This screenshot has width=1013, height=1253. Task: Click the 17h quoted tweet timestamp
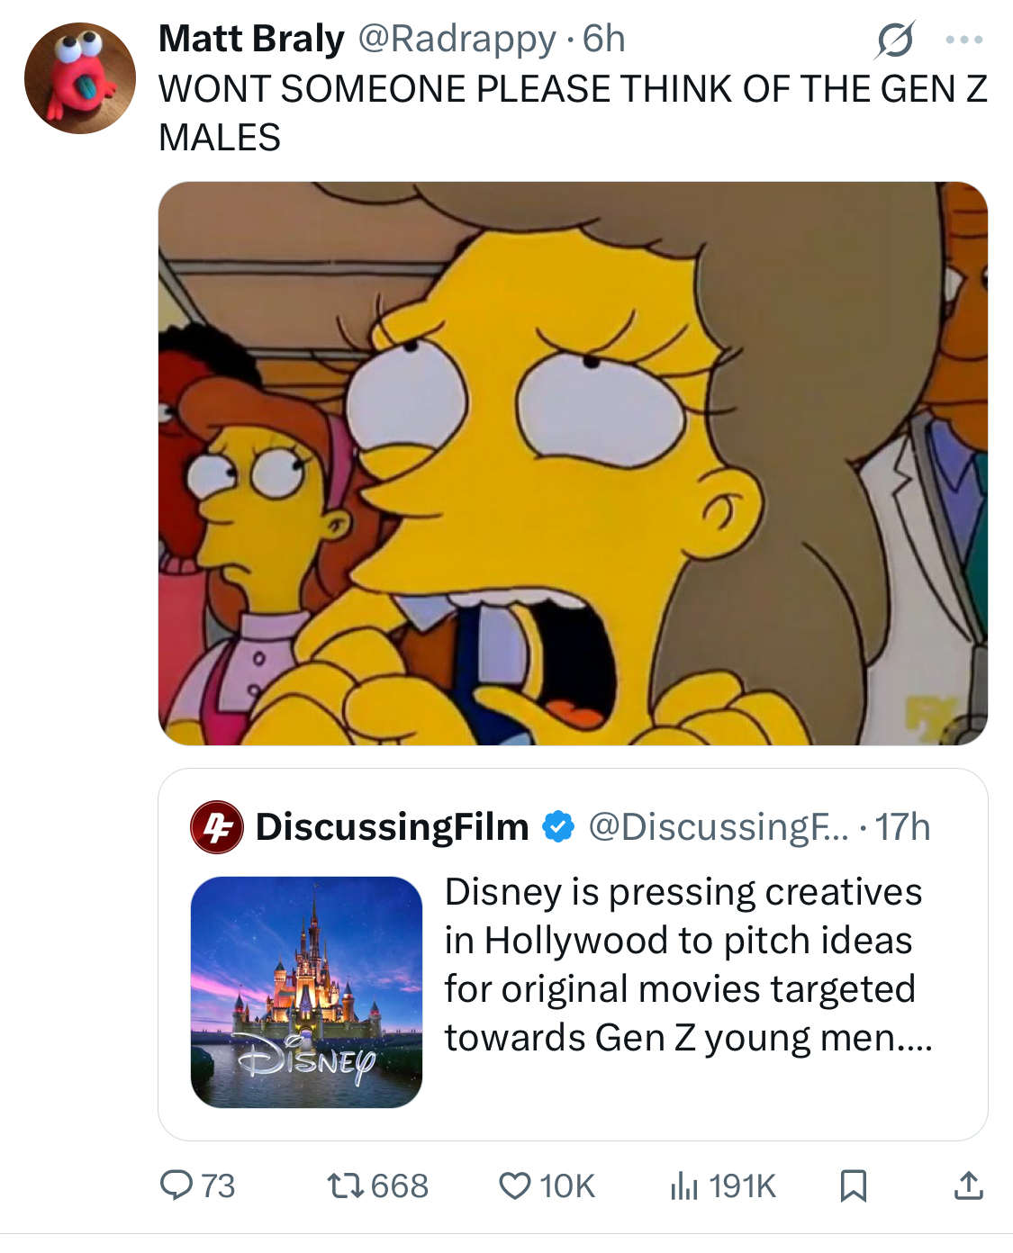tap(902, 826)
